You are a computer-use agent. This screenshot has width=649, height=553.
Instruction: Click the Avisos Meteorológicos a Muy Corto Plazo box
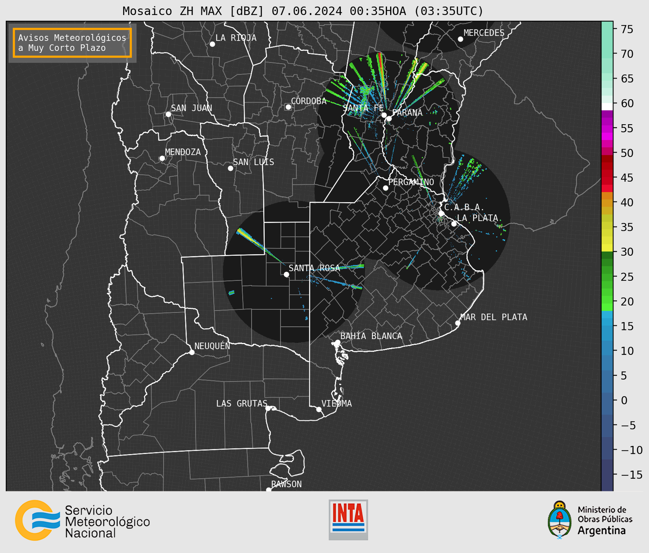tap(72, 43)
